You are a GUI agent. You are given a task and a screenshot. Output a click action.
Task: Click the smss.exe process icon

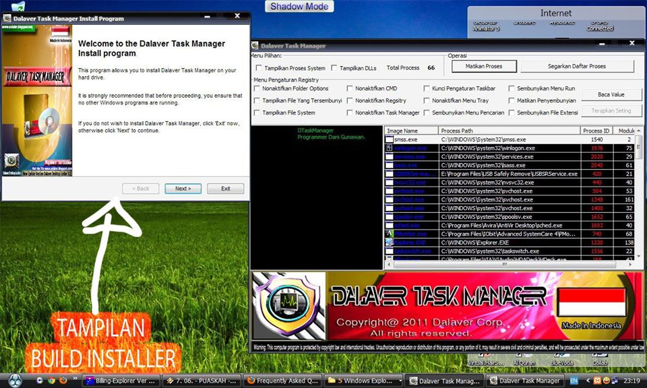390,139
